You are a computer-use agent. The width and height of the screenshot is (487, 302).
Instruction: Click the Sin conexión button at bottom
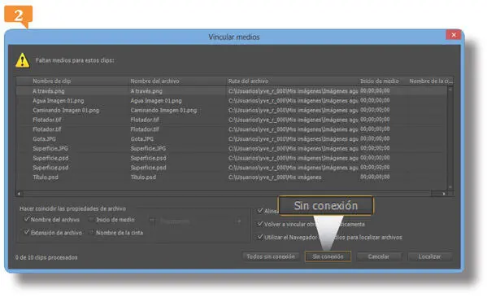(x=328, y=256)
